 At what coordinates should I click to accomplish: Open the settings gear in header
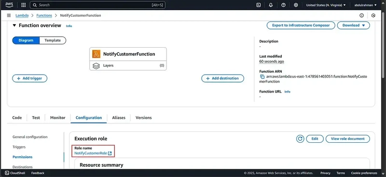click(x=296, y=5)
